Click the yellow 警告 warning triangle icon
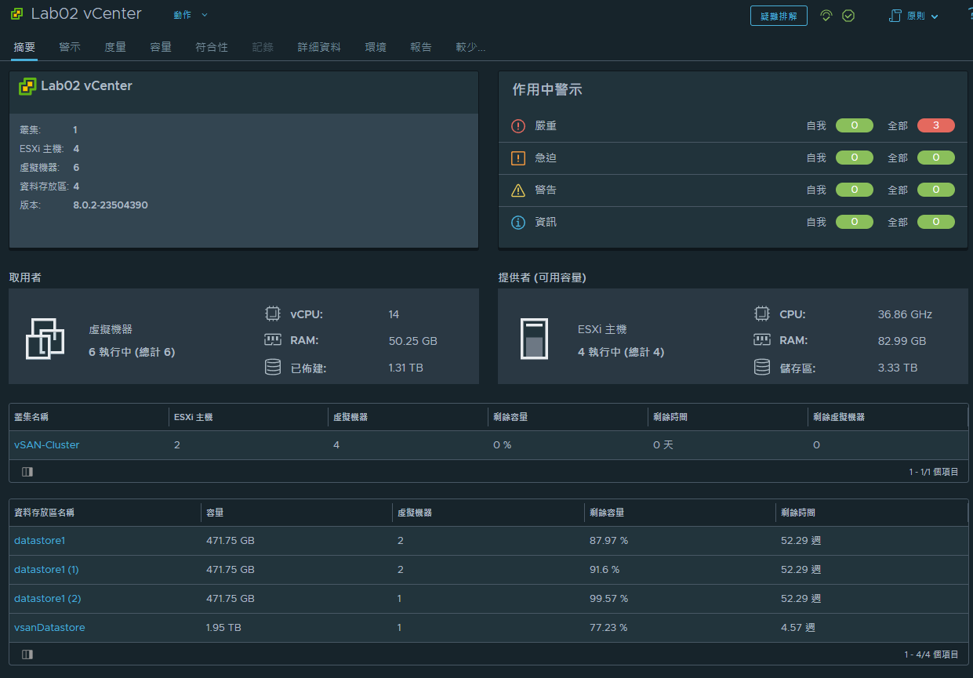The width and height of the screenshot is (973, 678). click(x=518, y=190)
